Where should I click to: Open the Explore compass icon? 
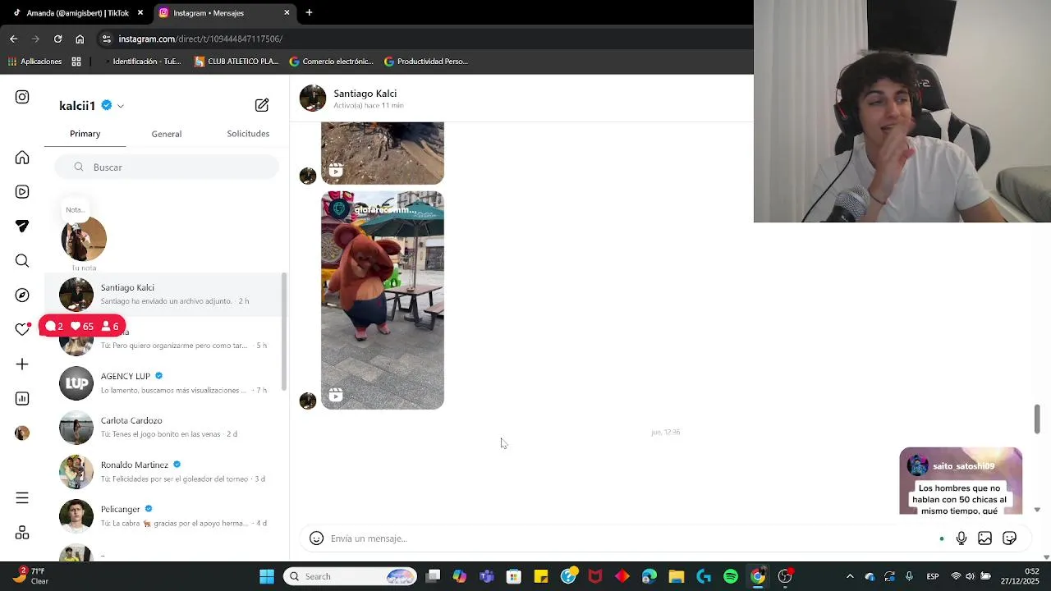pos(22,295)
